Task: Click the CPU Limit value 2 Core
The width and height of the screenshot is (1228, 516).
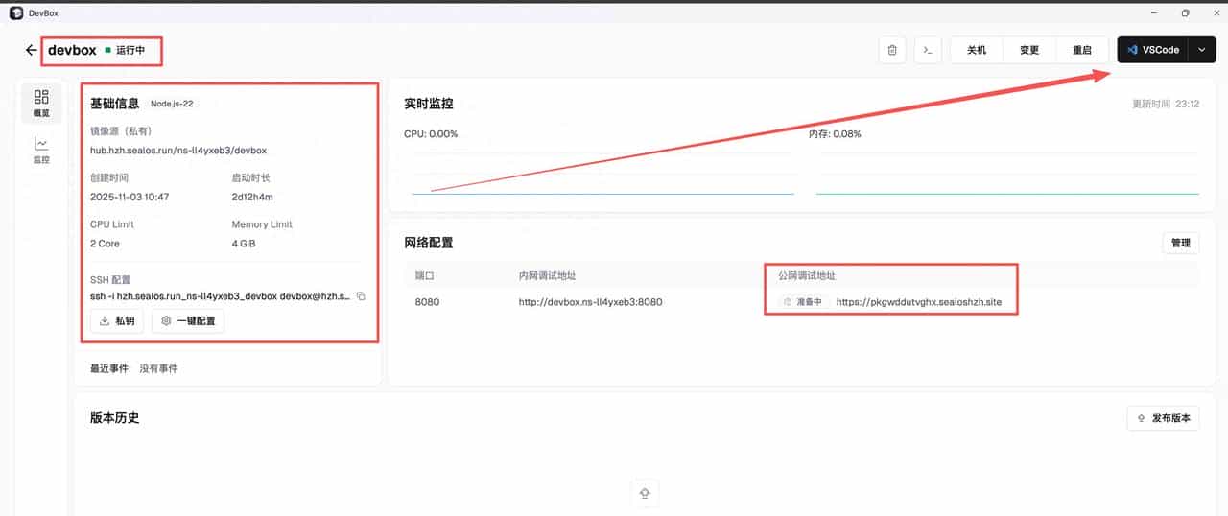Action: pos(106,244)
